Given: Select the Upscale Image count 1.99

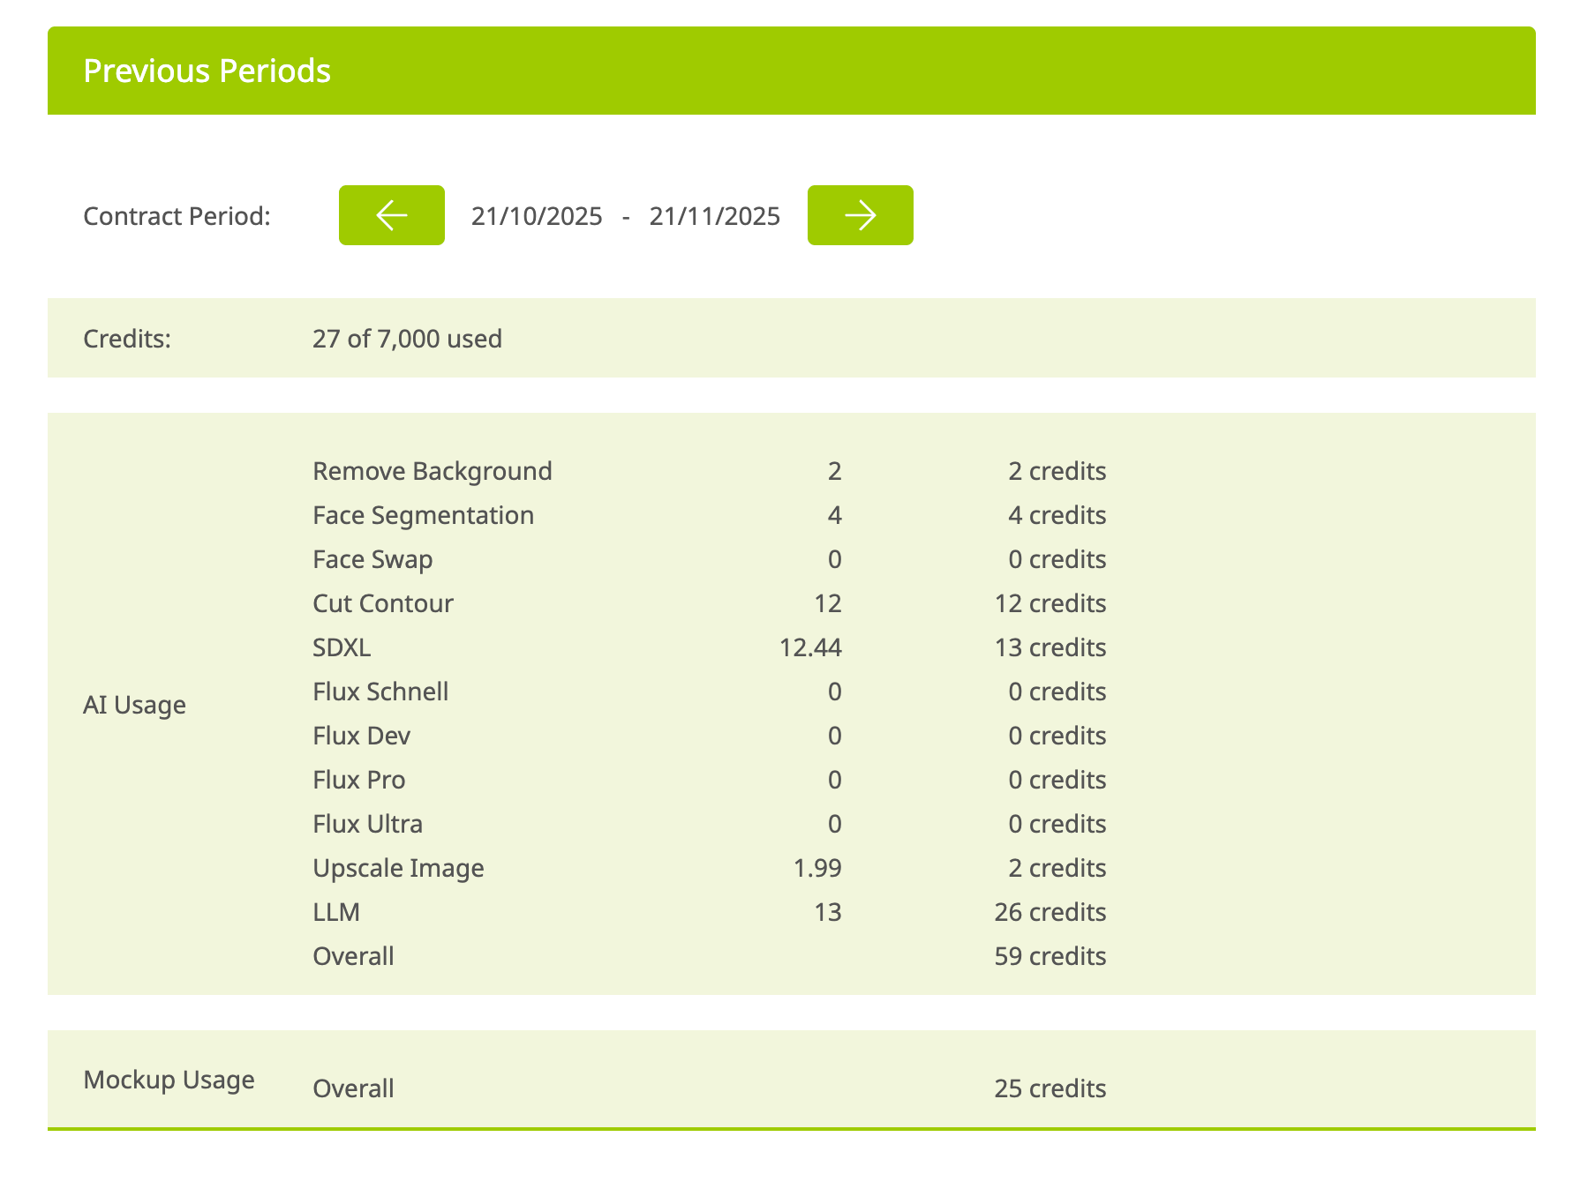Looking at the screenshot, I should pyautogui.click(x=816, y=868).
